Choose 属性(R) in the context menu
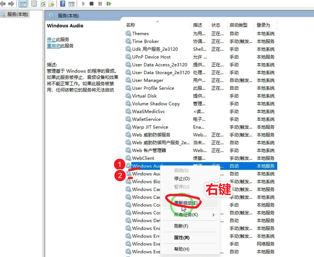 (x=182, y=238)
